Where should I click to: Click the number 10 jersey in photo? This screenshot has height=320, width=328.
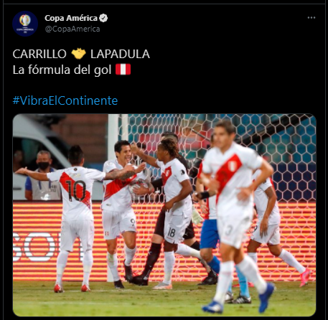pos(75,191)
